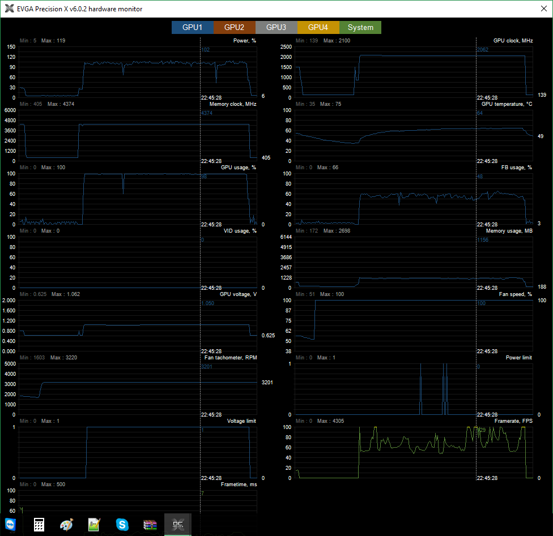Screen dimensions: 553x536
Task: Click the Power graph 'Max : 119' readout
Action: tap(53, 41)
